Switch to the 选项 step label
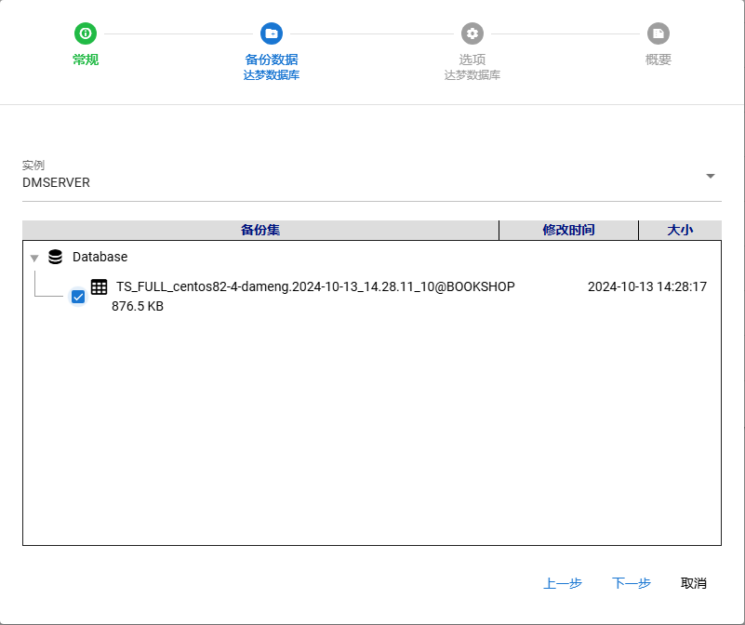The height and width of the screenshot is (625, 745). (x=472, y=60)
